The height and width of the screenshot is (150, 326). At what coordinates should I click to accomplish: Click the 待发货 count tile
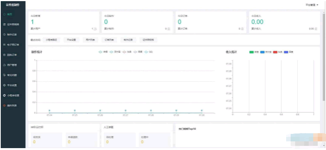pos(46,139)
